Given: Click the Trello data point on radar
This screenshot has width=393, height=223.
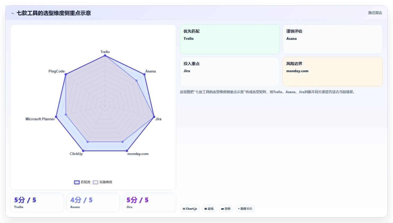Looking at the screenshot, I should coord(105,55).
